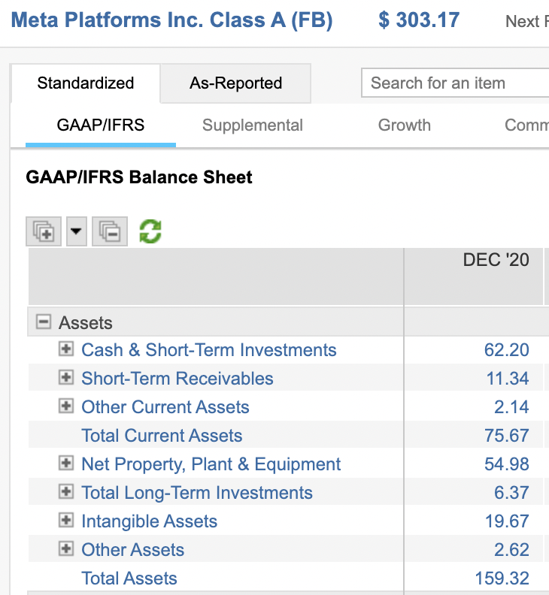Click the Total Current Assets link

(x=162, y=436)
